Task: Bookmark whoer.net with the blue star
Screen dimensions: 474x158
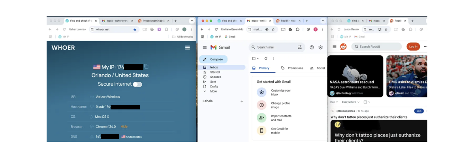Action: pyautogui.click(x=135, y=29)
